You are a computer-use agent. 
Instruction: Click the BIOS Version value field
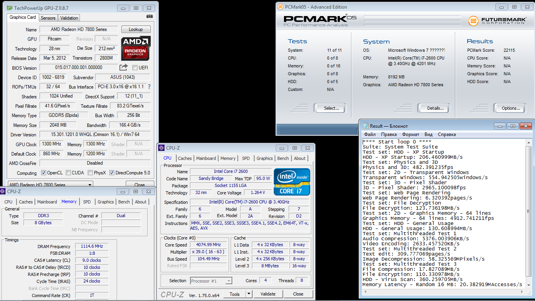(x=78, y=68)
